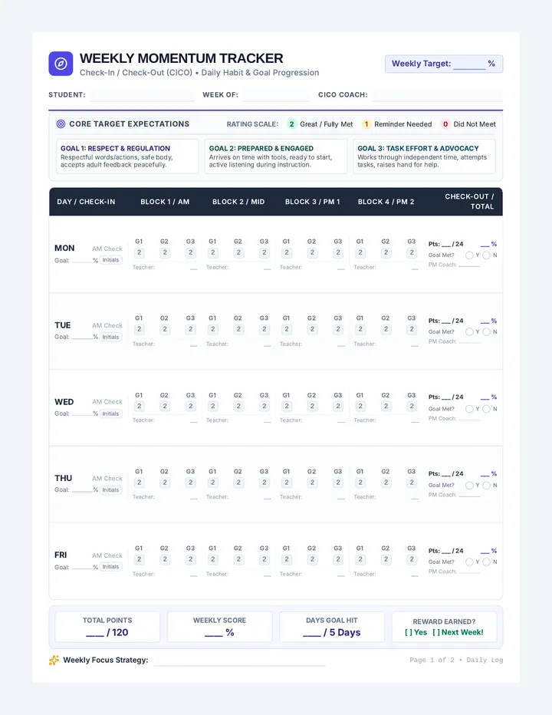Screen dimensions: 552x715
Task: Select Y for Thursday Goal Met
Action: (469, 486)
